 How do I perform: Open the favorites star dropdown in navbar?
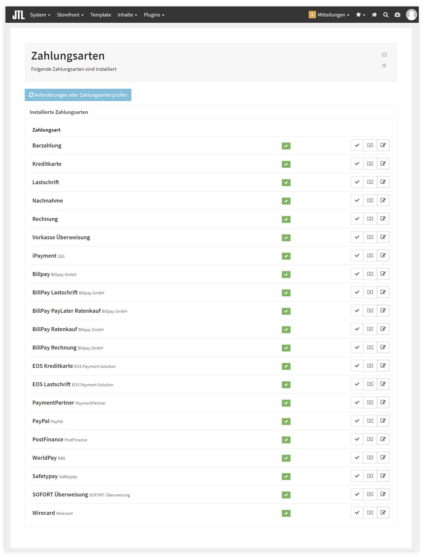click(x=361, y=15)
